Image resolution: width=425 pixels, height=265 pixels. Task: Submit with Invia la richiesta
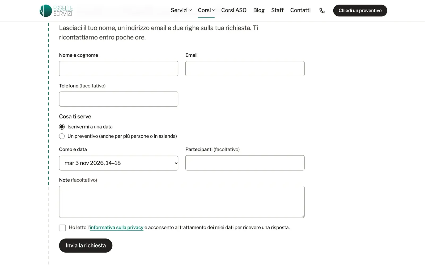click(86, 246)
